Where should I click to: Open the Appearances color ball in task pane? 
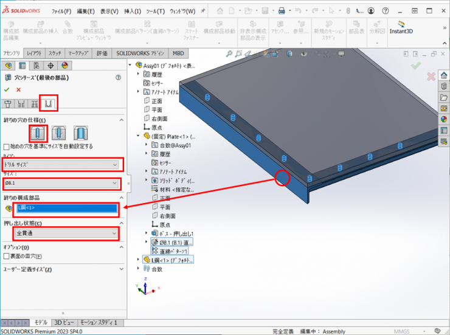444,120
